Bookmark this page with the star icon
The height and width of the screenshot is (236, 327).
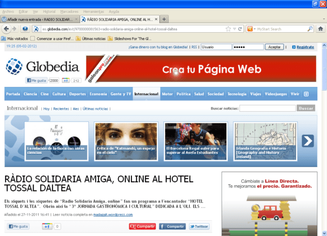coord(227,29)
